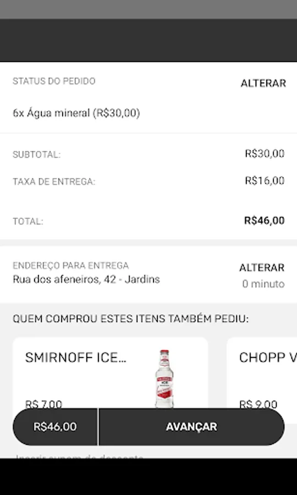This screenshot has width=297, height=495.
Task: Tap the ENDEREÇO PARA ENTREGA label
Action: point(71,266)
